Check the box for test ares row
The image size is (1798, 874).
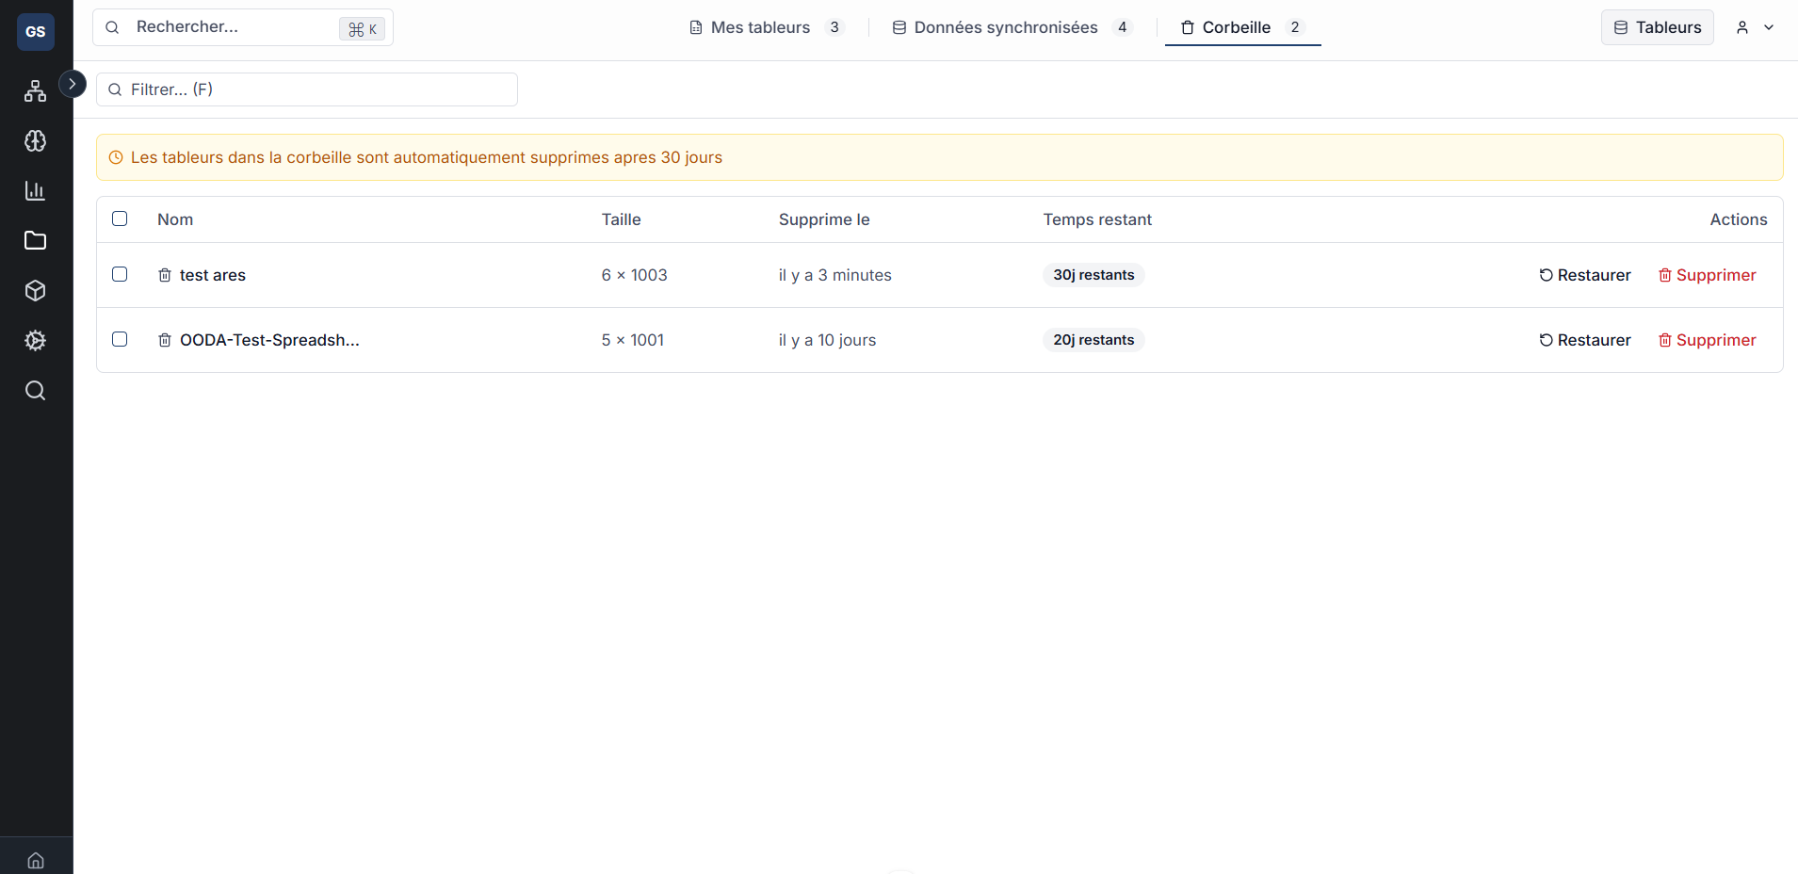click(120, 274)
